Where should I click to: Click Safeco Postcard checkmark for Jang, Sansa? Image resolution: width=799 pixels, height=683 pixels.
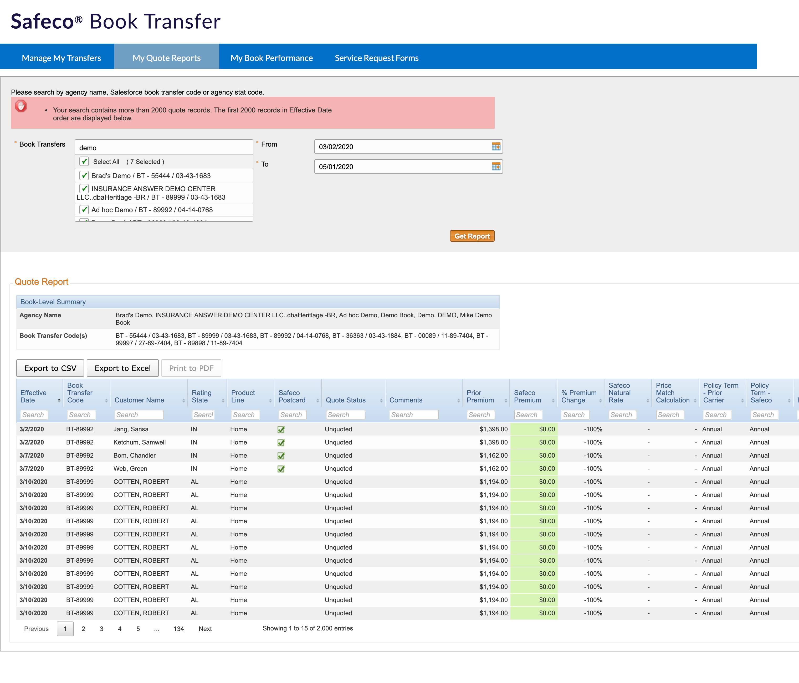click(x=281, y=430)
